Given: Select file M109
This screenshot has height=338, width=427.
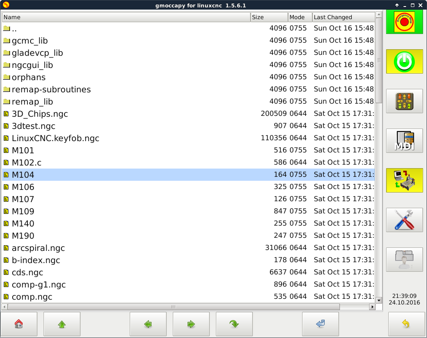Looking at the screenshot, I should [188, 211].
